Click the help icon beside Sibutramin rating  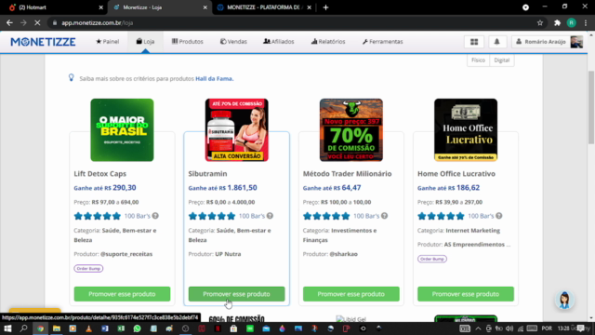[270, 216]
